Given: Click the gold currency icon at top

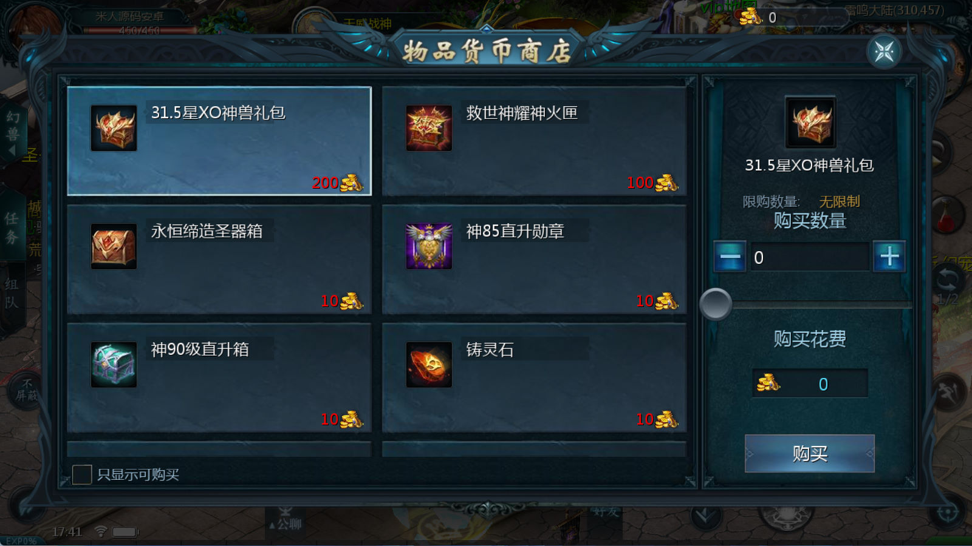Looking at the screenshot, I should [x=750, y=16].
